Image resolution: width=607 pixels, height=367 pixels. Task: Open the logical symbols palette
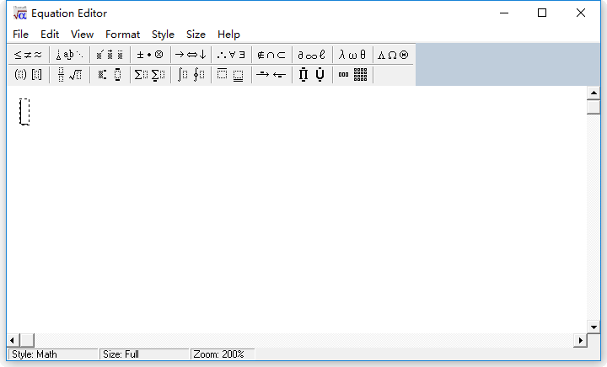point(230,55)
